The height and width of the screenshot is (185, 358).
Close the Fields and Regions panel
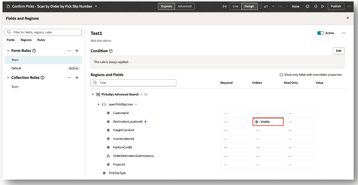[348, 18]
